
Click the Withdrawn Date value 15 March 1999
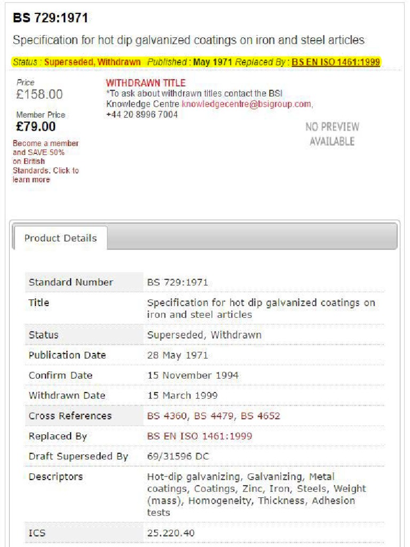point(182,395)
